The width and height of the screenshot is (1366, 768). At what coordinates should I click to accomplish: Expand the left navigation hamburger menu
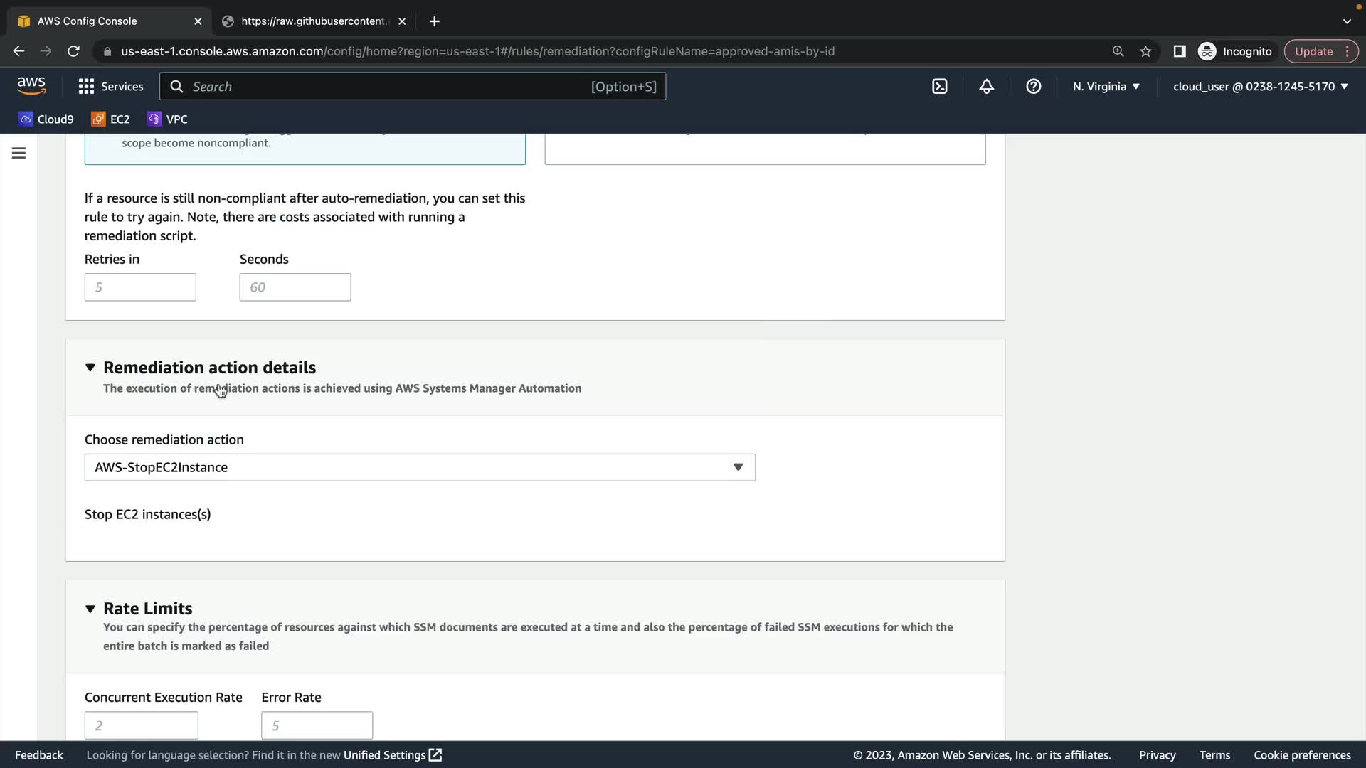point(18,153)
